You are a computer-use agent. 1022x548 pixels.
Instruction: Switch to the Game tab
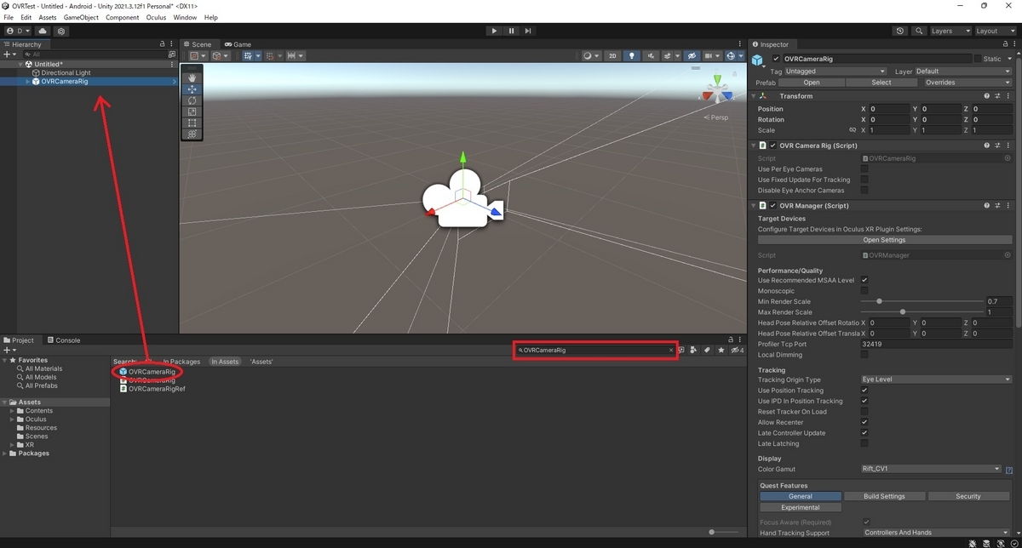click(238, 44)
